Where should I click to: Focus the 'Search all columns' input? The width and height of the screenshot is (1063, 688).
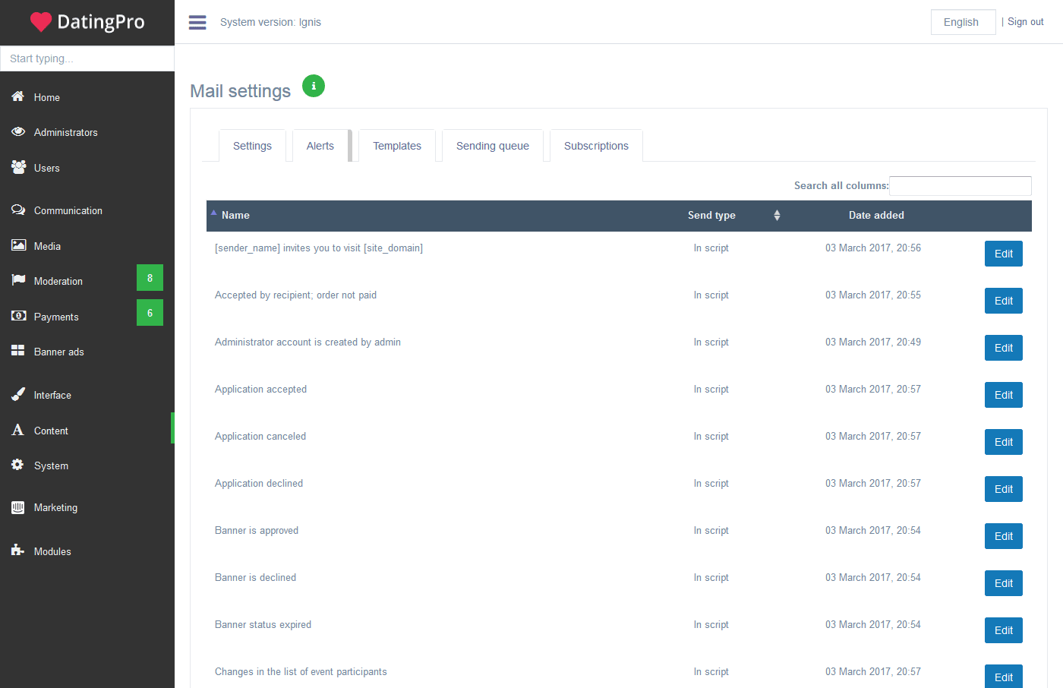point(960,186)
